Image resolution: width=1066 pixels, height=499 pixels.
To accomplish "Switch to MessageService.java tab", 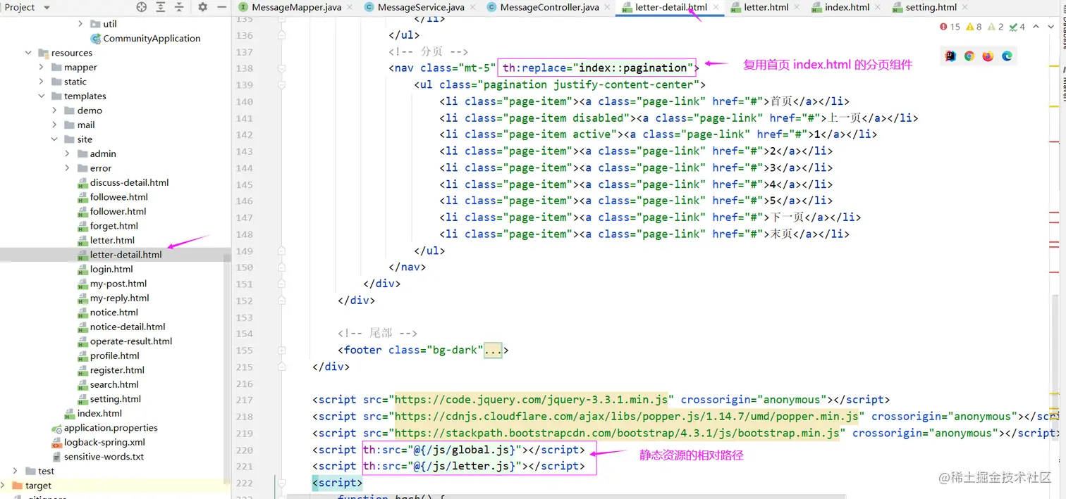I will 421,7.
